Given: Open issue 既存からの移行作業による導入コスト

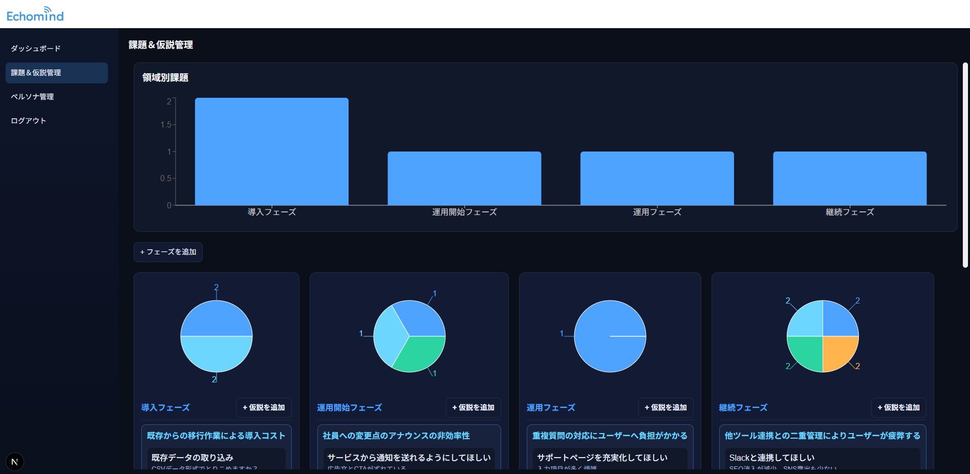Looking at the screenshot, I should (x=215, y=436).
